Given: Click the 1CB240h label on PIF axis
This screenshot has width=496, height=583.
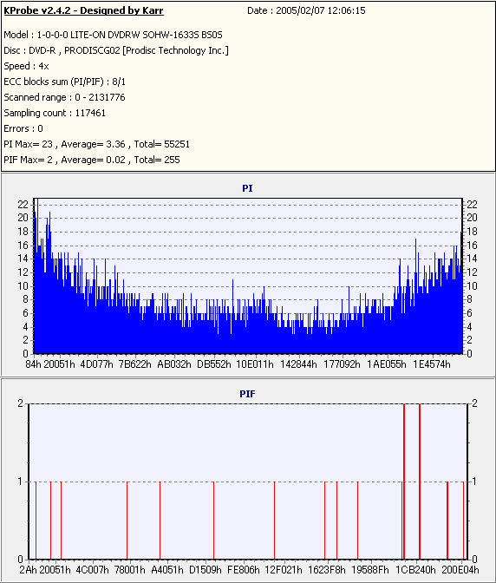Looking at the screenshot, I should tap(415, 570).
